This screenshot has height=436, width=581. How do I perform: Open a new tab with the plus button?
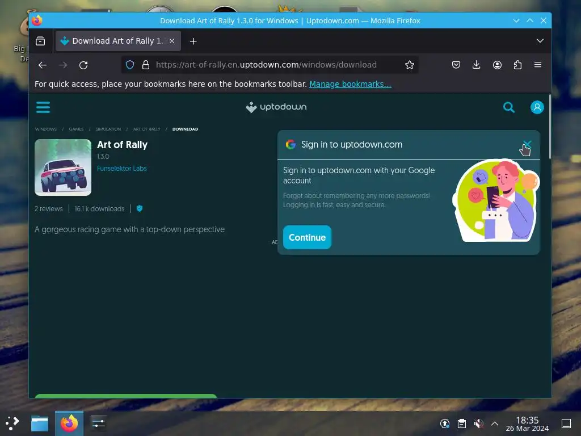[x=193, y=41]
